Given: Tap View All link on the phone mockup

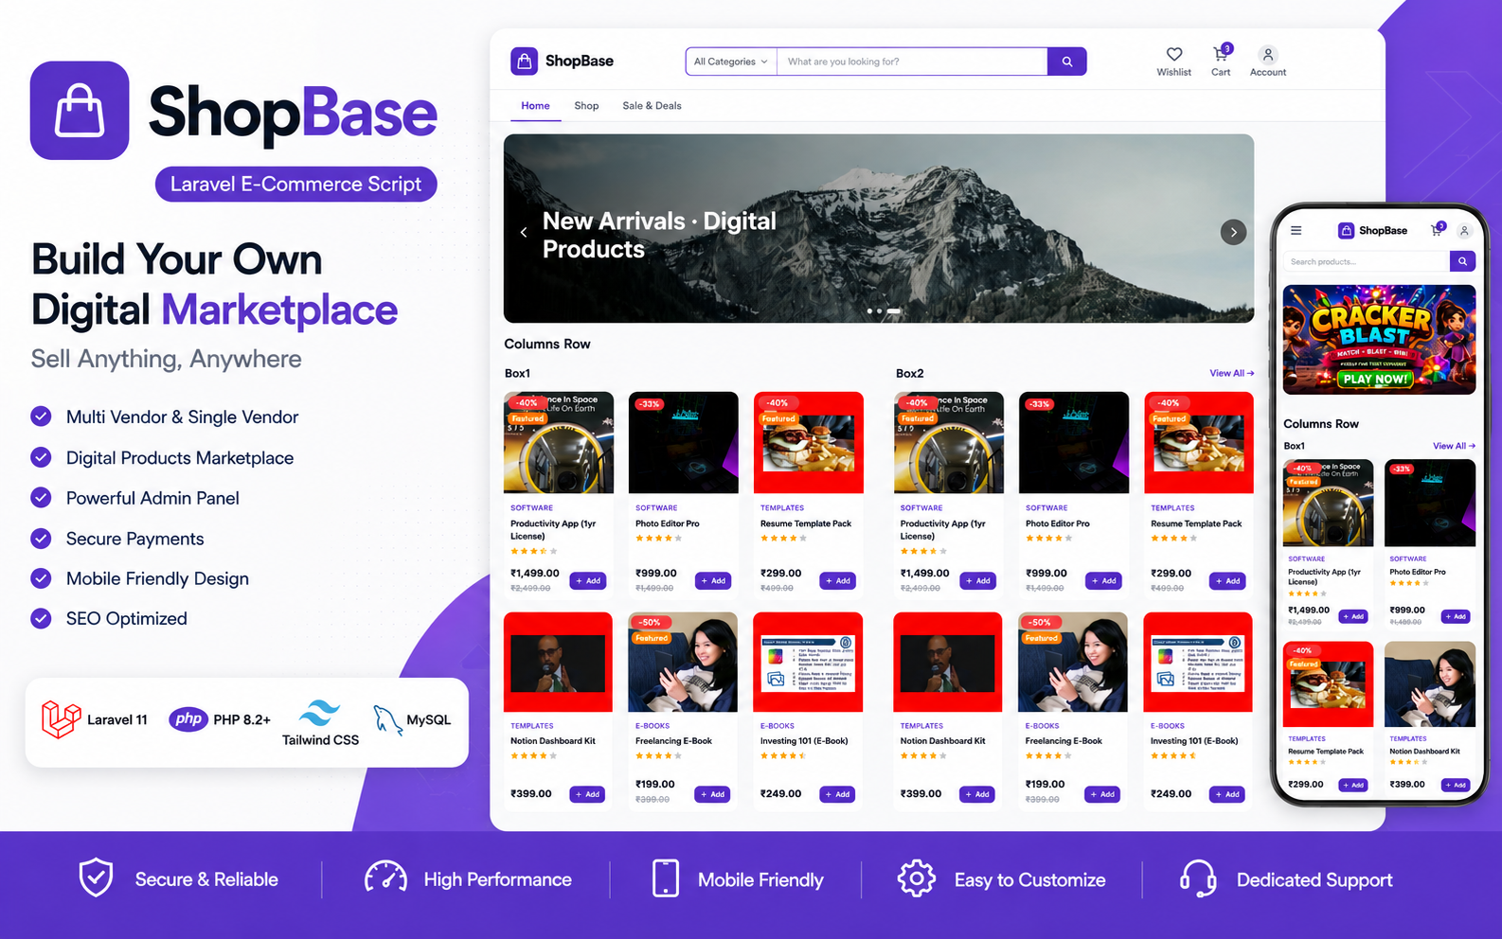Looking at the screenshot, I should pos(1454,446).
